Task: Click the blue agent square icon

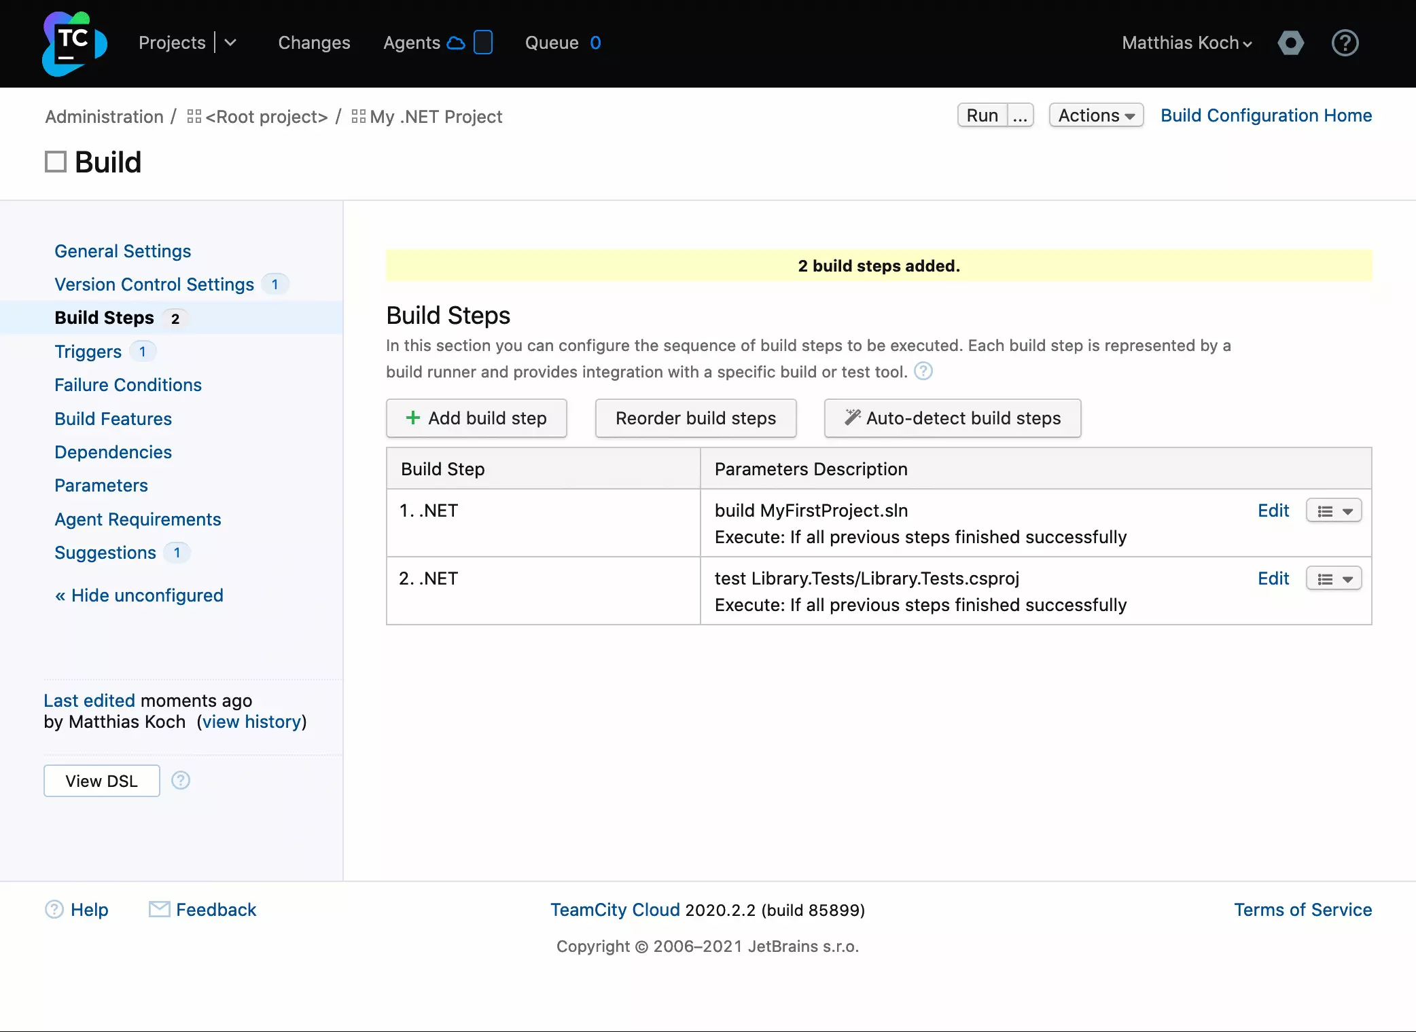Action: coord(483,42)
